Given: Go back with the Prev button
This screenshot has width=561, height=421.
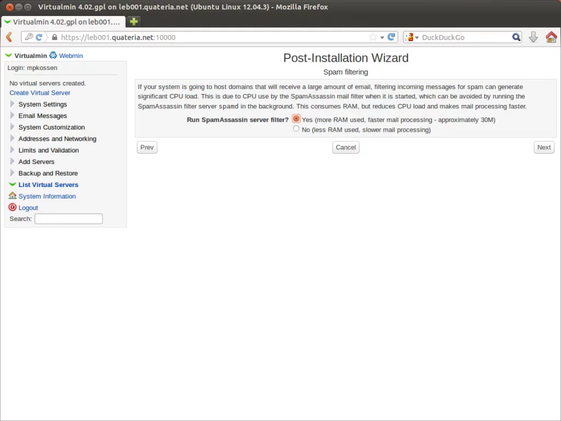Looking at the screenshot, I should (x=147, y=147).
